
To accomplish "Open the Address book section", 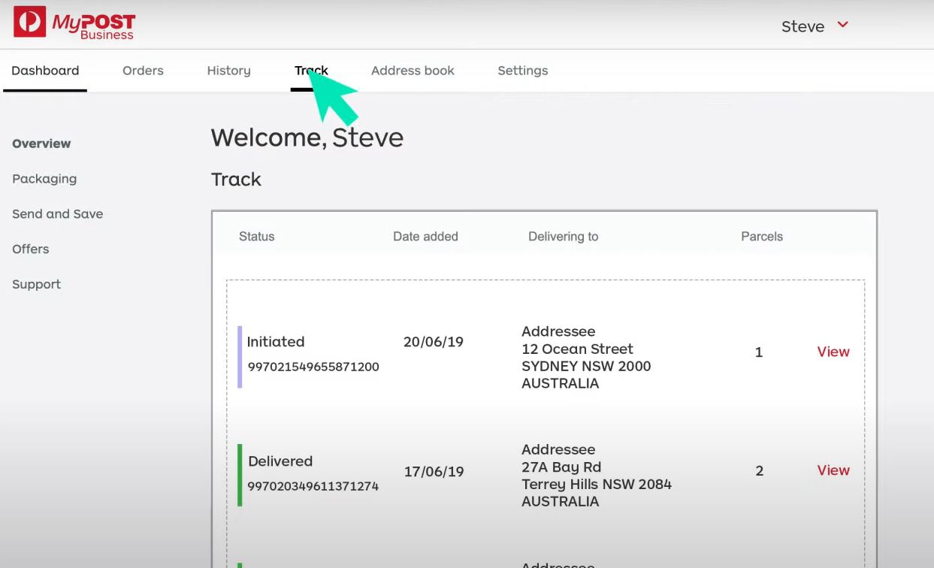I will 413,70.
